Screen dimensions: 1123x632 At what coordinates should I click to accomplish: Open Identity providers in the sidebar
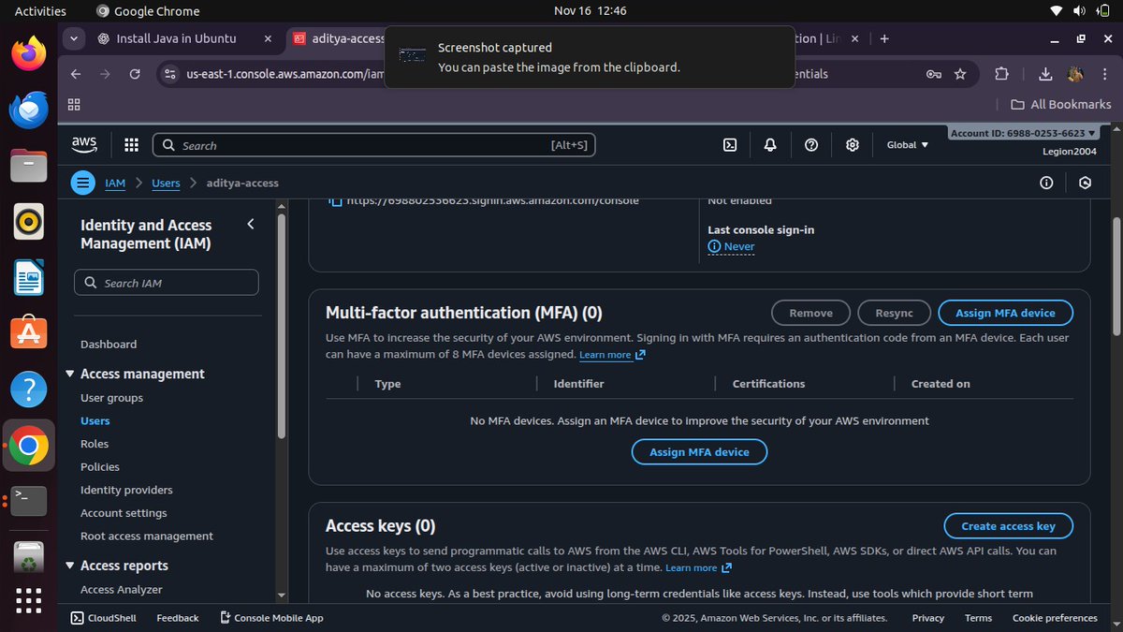(x=126, y=490)
